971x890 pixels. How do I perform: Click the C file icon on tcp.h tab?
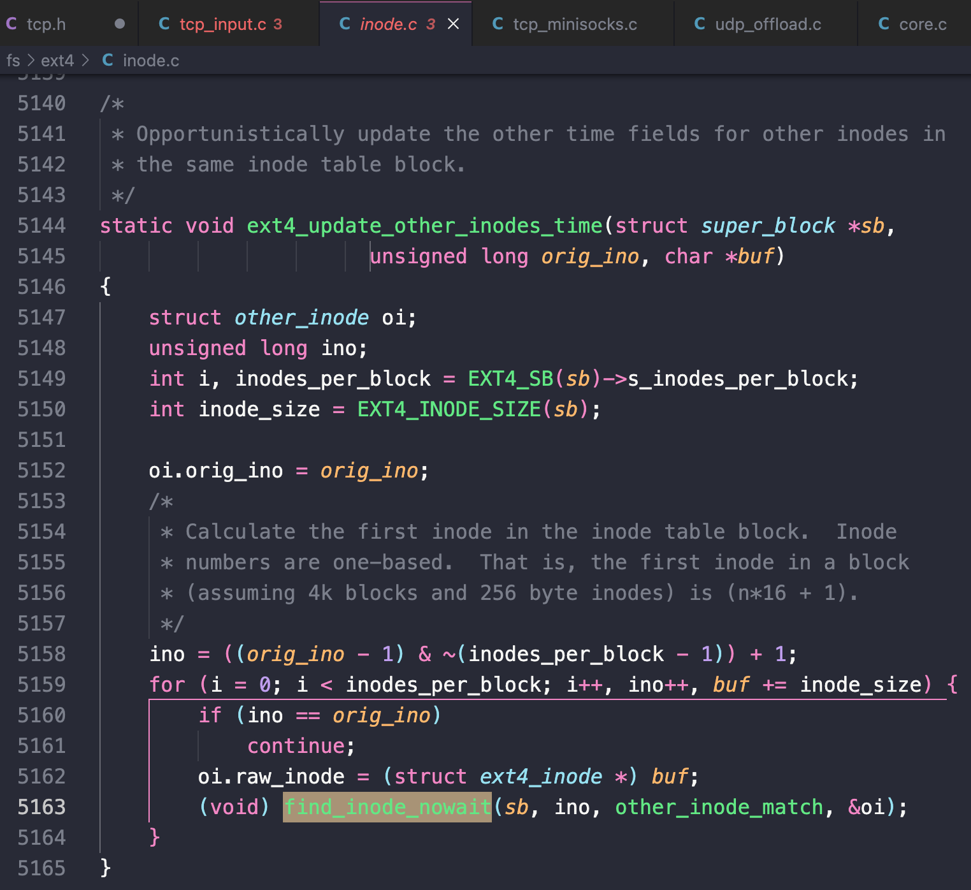(x=11, y=24)
